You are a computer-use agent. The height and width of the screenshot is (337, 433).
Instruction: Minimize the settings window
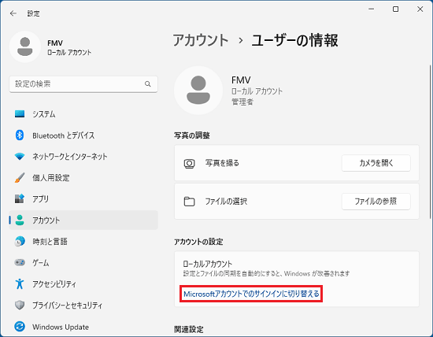(x=372, y=9)
